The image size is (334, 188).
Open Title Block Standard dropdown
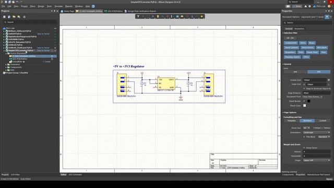[324, 137]
